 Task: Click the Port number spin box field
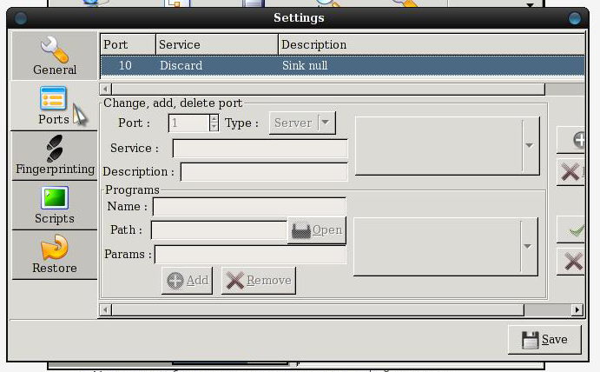(x=189, y=123)
